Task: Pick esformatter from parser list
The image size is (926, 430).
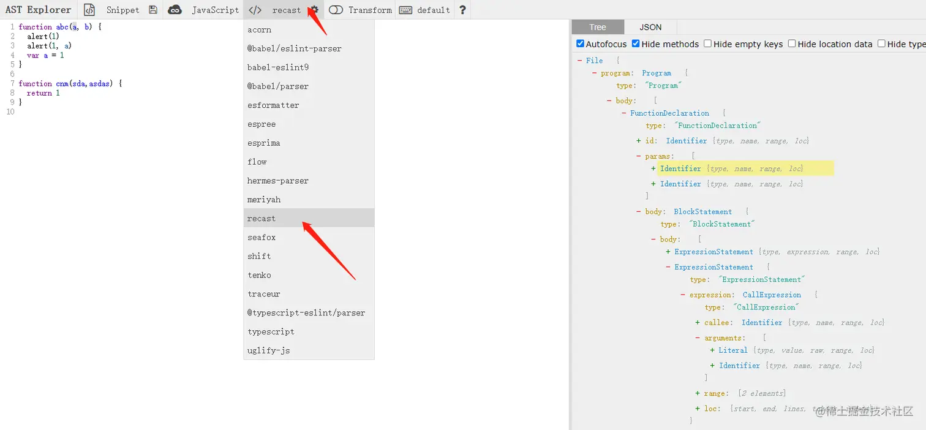Action: coord(309,105)
